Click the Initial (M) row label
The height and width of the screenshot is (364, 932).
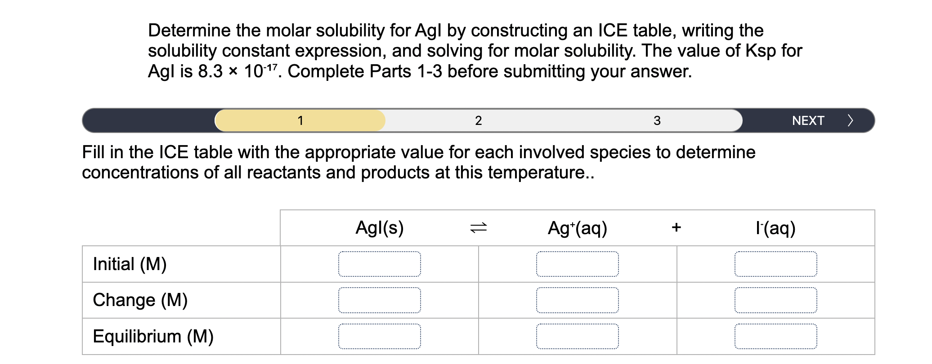(129, 264)
